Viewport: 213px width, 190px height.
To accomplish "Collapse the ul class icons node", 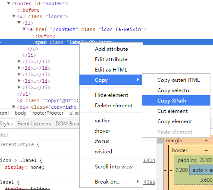I will click(x=14, y=16).
